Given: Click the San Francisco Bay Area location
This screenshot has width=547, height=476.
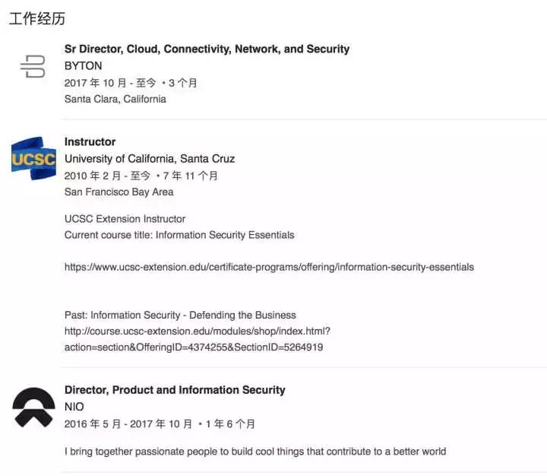Looking at the screenshot, I should pos(119,192).
